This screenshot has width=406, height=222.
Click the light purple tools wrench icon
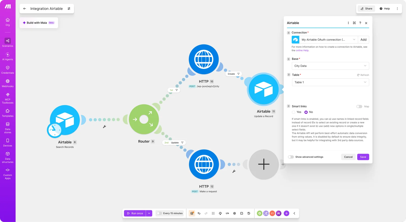pos(266,213)
